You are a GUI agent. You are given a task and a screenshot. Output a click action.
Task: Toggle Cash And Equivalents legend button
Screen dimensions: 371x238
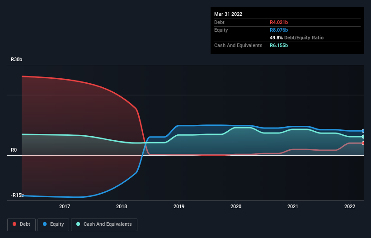104,224
